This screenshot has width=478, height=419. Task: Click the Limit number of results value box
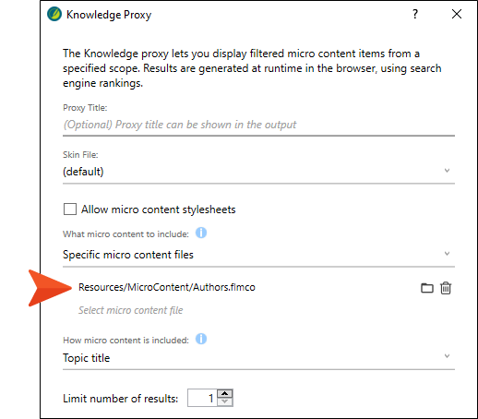[202, 398]
